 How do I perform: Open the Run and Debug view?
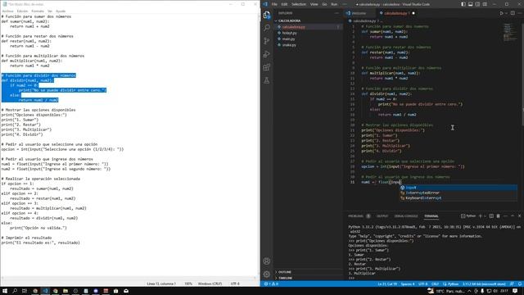pos(267,54)
